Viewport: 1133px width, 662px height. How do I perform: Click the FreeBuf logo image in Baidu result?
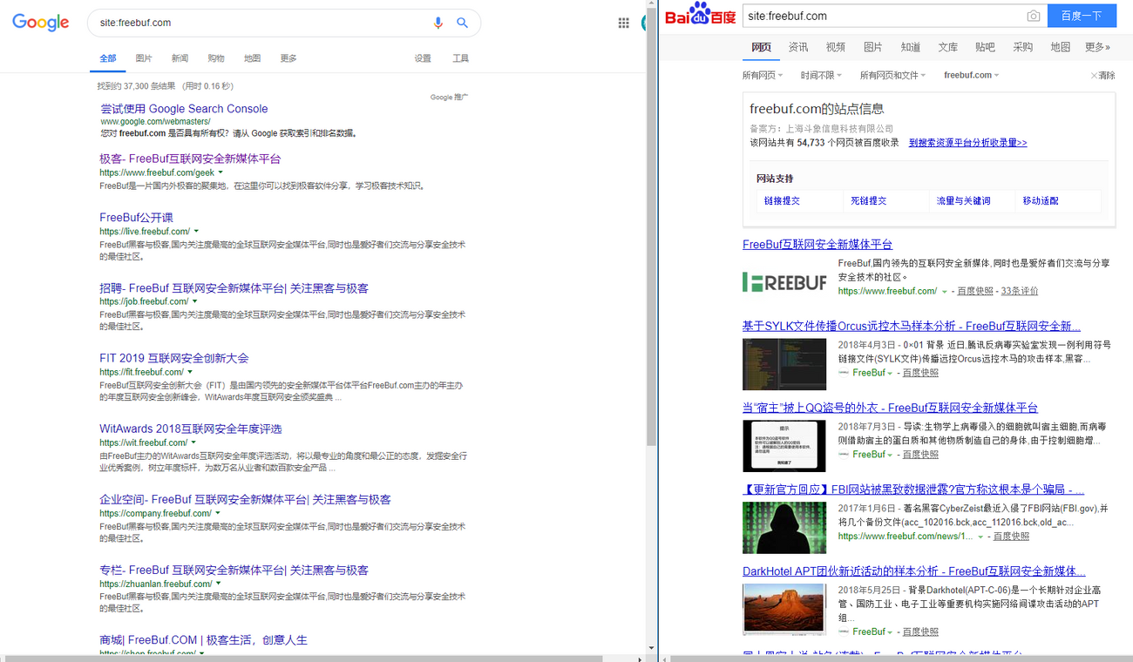784,282
